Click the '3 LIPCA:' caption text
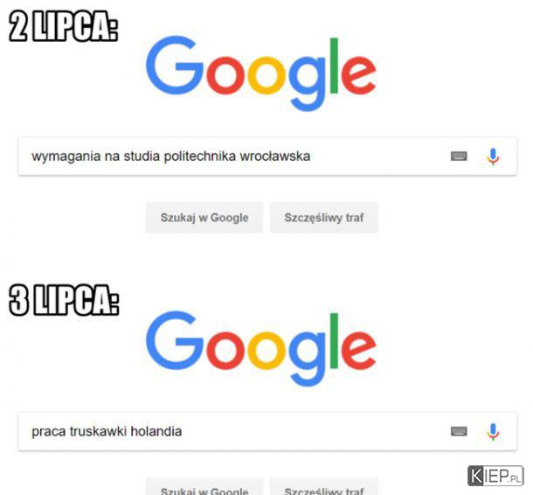Image resolution: width=533 pixels, height=495 pixels. pos(64,300)
